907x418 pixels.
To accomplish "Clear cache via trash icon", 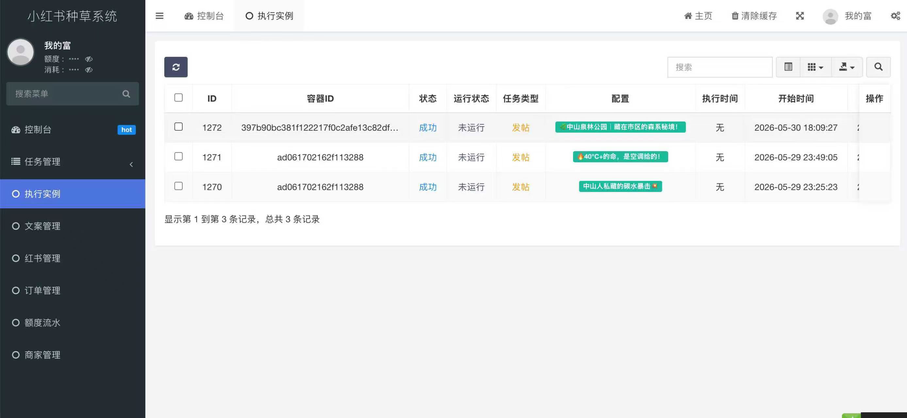I will pyautogui.click(x=754, y=16).
